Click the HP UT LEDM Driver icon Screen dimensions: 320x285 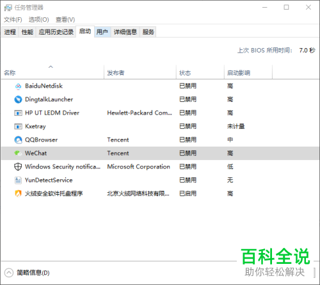point(18,113)
